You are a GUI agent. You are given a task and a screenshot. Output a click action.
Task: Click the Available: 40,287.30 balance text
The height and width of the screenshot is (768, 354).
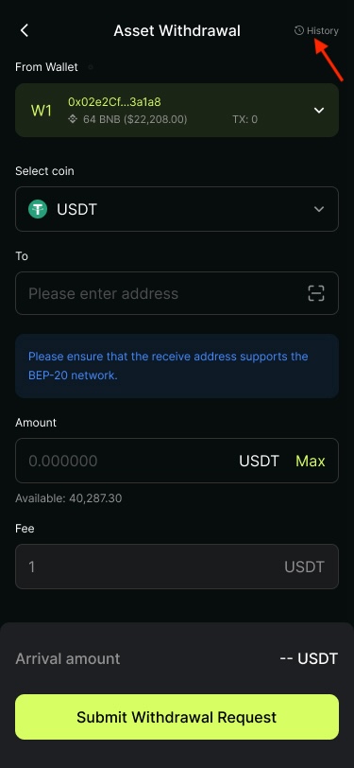(x=69, y=498)
